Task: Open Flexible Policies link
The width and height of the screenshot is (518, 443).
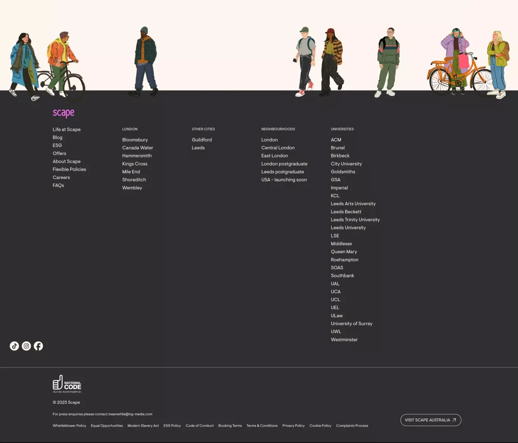Action: tap(69, 169)
